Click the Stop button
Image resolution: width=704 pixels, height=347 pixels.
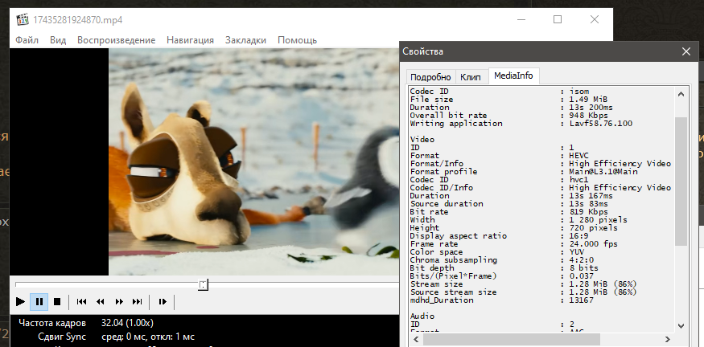57,302
